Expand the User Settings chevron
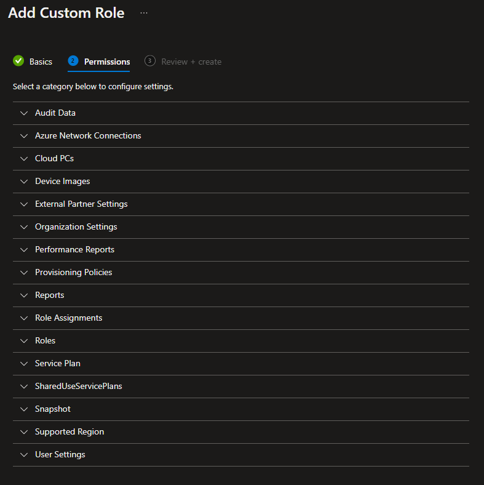 pos(24,455)
